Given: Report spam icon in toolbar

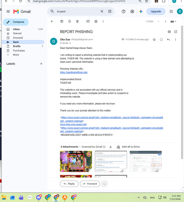Looking at the screenshot, I should (x=69, y=21).
